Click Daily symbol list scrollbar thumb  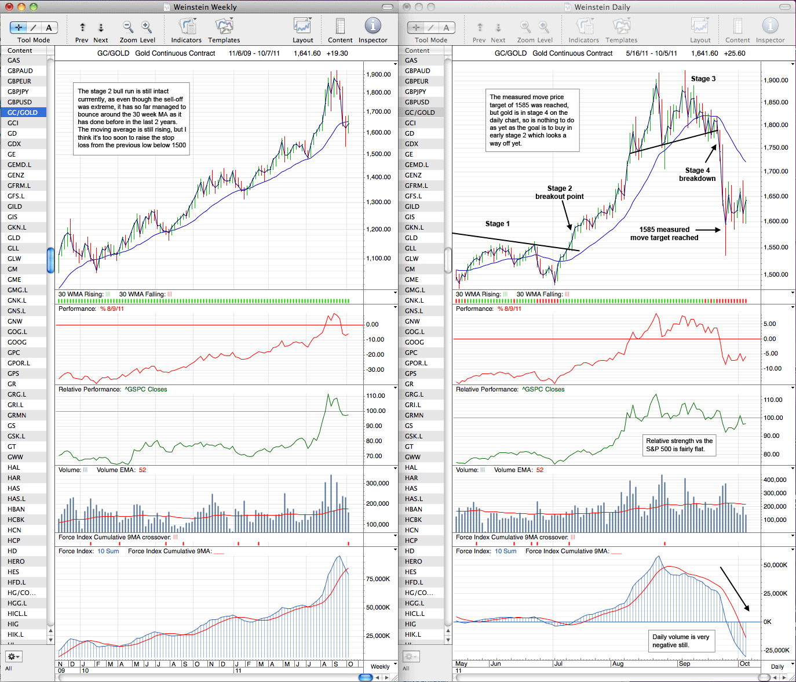click(448, 260)
